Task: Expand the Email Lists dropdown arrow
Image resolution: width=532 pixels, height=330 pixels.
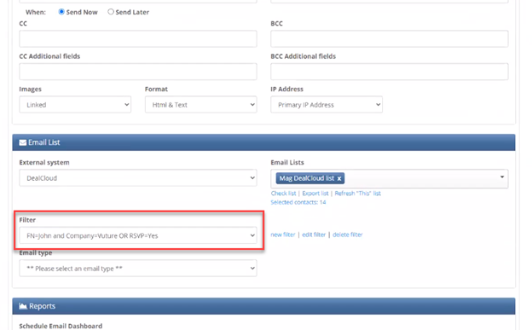Action: pyautogui.click(x=502, y=177)
